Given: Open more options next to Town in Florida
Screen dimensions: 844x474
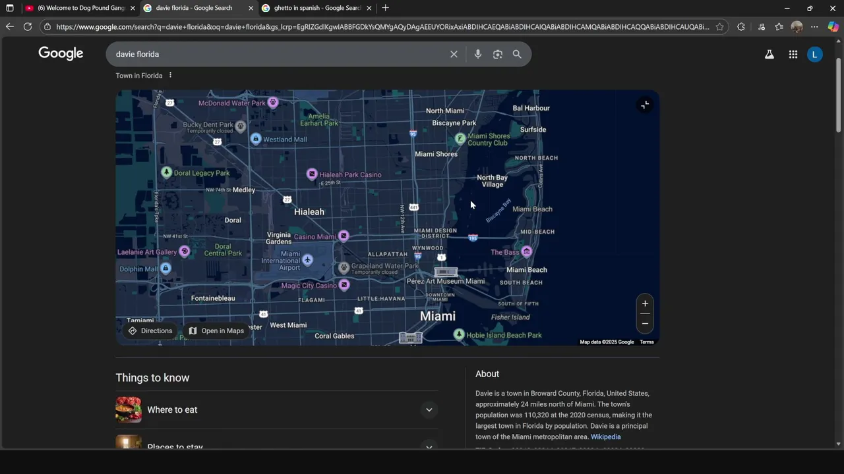Looking at the screenshot, I should [x=170, y=75].
